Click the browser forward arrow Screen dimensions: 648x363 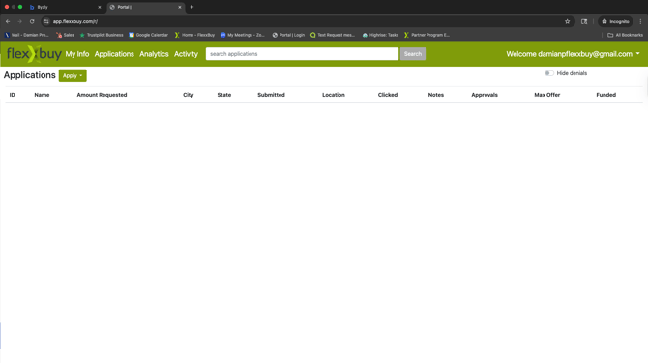(x=19, y=21)
